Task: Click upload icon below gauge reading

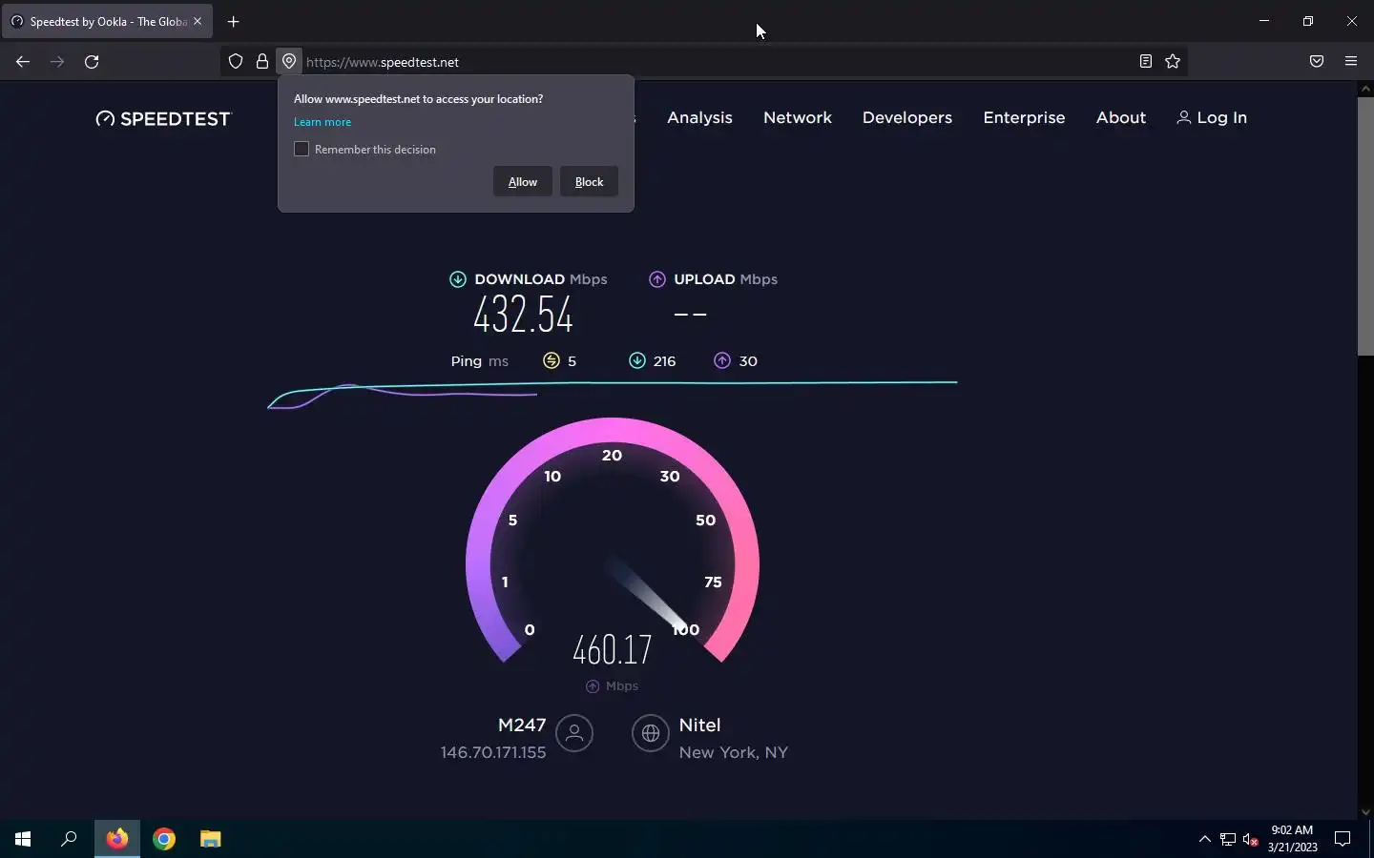Action: tap(593, 686)
